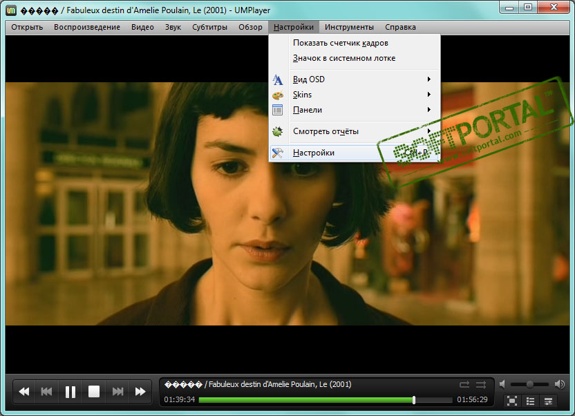Click the rewind button
Viewport: 575px width, 416px height.
point(23,392)
